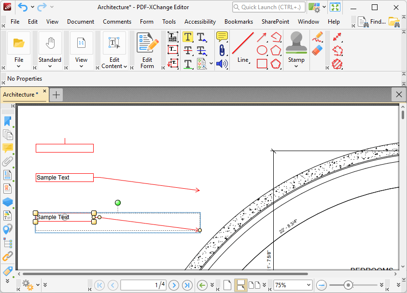The height and width of the screenshot is (293, 407).
Task: Switch to single page layout
Action: [x=227, y=285]
